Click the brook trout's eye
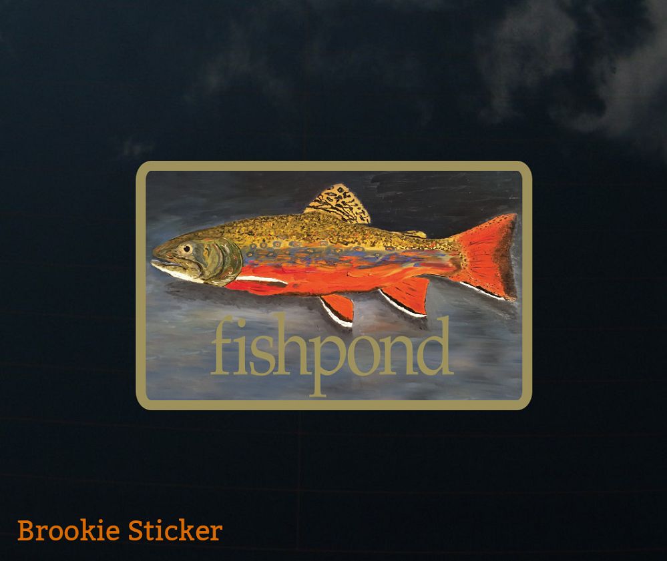The height and width of the screenshot is (561, 667). [x=186, y=249]
